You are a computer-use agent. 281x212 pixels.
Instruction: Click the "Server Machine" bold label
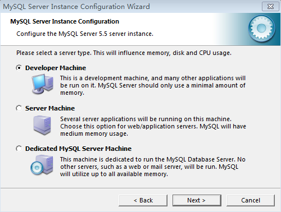(50, 108)
